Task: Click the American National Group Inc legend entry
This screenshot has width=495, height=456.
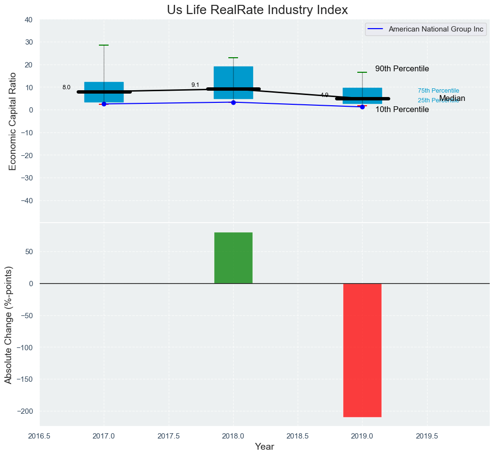Action: click(x=436, y=30)
